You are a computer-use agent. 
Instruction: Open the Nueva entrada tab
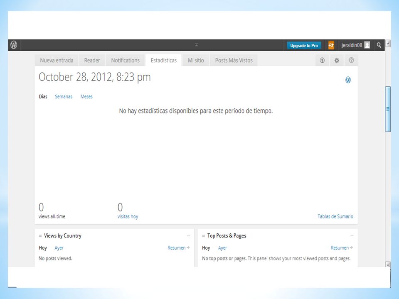(x=57, y=60)
